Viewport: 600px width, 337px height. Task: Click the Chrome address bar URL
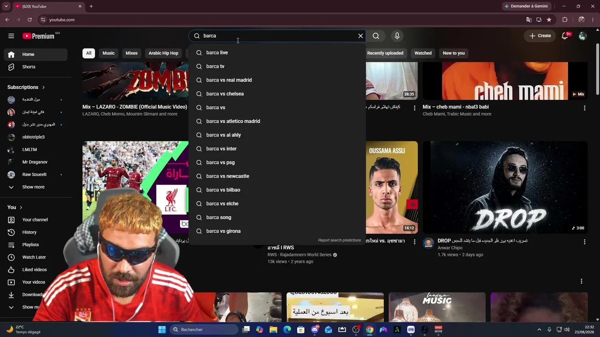click(x=62, y=20)
